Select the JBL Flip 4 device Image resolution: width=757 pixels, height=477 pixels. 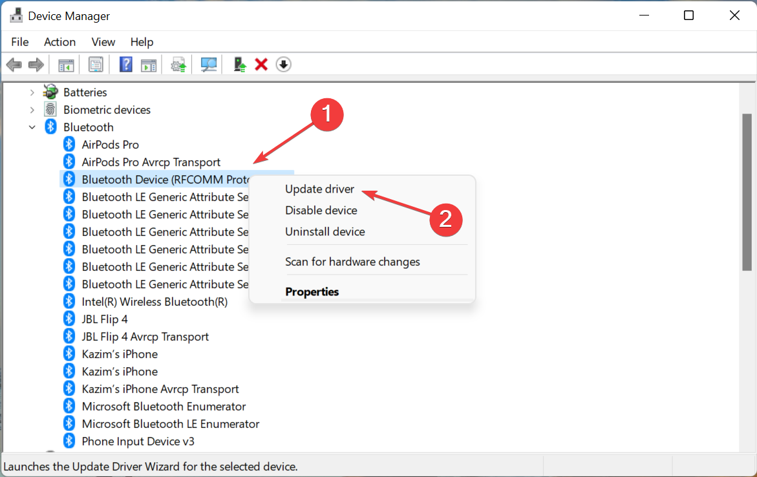coord(105,319)
